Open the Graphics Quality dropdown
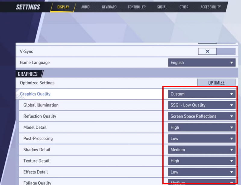The image size is (241, 185). pyautogui.click(x=202, y=94)
